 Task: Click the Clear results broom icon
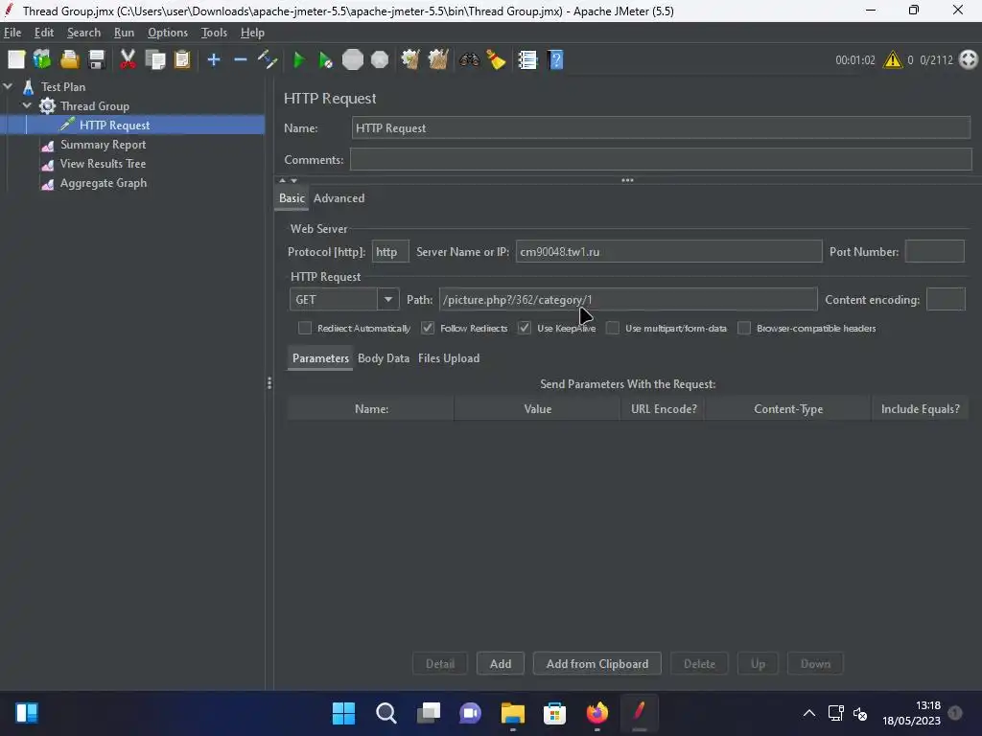410,60
